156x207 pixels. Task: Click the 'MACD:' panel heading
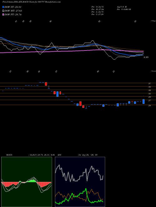[x=9, y=155]
